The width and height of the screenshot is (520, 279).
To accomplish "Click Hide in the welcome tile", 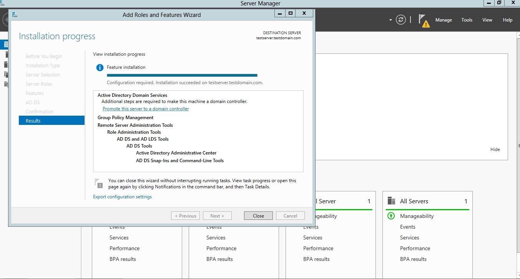I will (x=495, y=149).
